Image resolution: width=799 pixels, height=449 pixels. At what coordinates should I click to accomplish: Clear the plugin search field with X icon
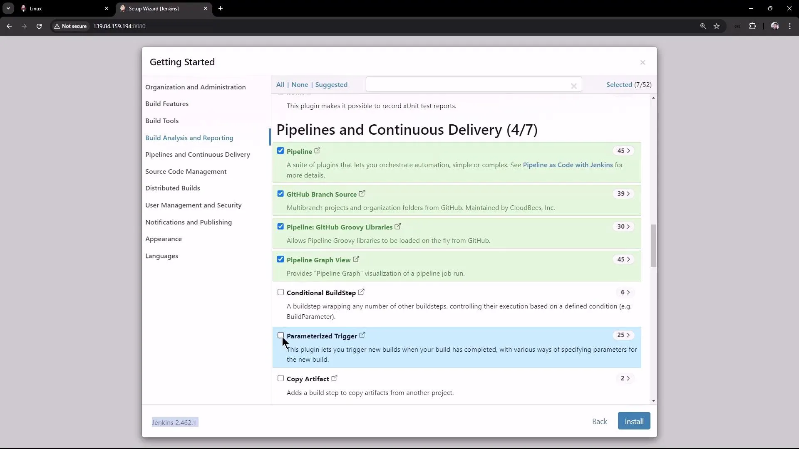573,86
